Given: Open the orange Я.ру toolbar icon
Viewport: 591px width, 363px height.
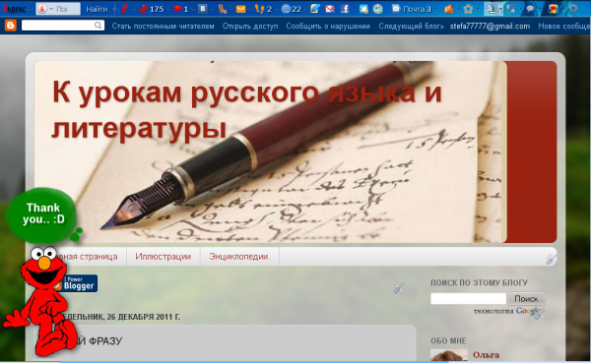Looking at the screenshot, I should point(449,9).
